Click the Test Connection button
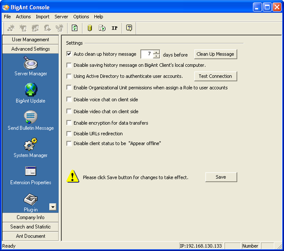Image resolution: width=284 pixels, height=251 pixels. (216, 76)
